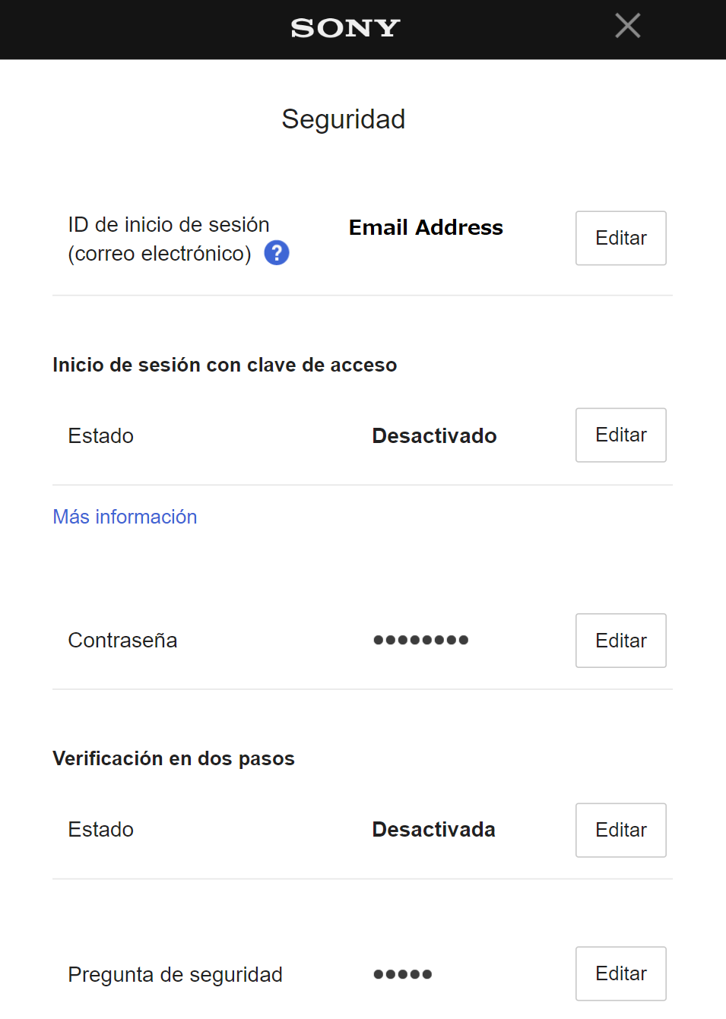The height and width of the screenshot is (1019, 726).
Task: Click the Inicio de sesión con clave heading
Action: 224,365
